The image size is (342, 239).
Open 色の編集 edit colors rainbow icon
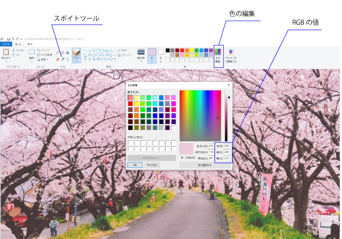click(218, 52)
